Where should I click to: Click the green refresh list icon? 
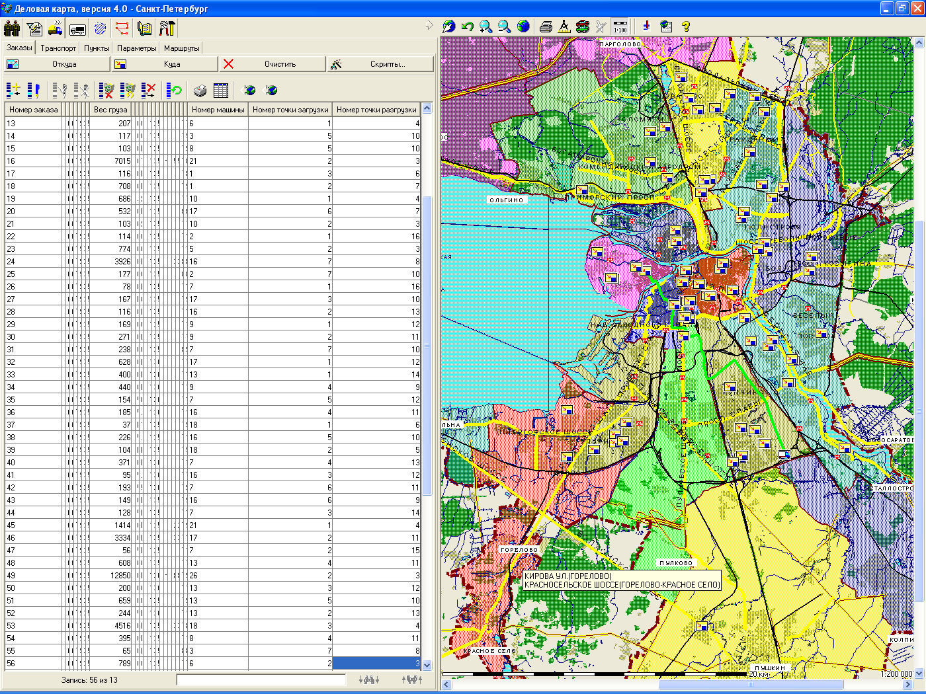[175, 91]
